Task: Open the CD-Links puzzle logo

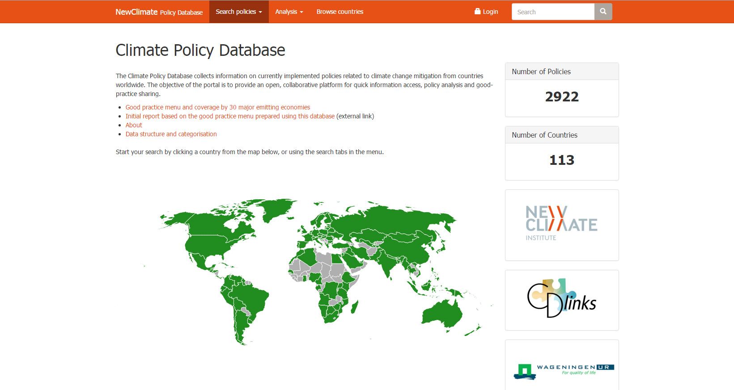Action: 561,300
